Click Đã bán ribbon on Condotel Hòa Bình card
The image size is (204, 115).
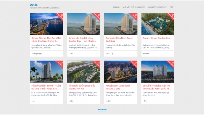[x=134, y=16]
